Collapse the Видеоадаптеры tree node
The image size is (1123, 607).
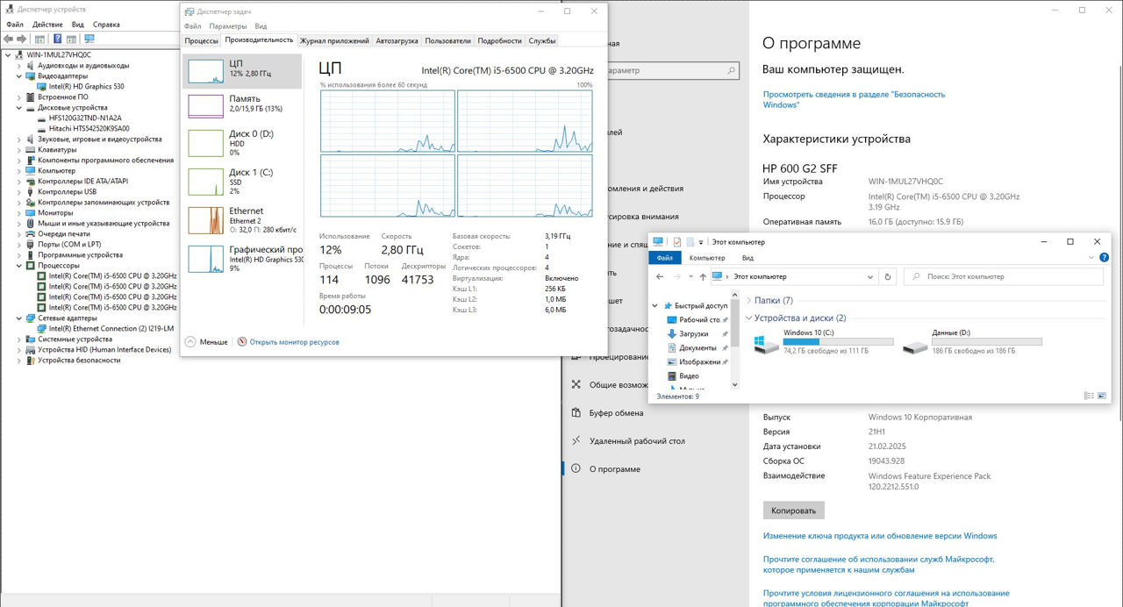[20, 76]
